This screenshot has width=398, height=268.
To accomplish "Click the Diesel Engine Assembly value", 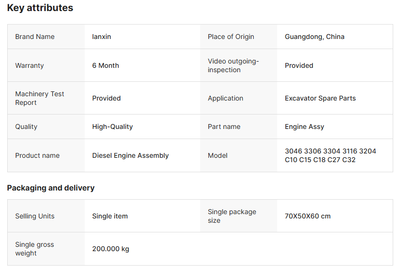I will (x=130, y=155).
